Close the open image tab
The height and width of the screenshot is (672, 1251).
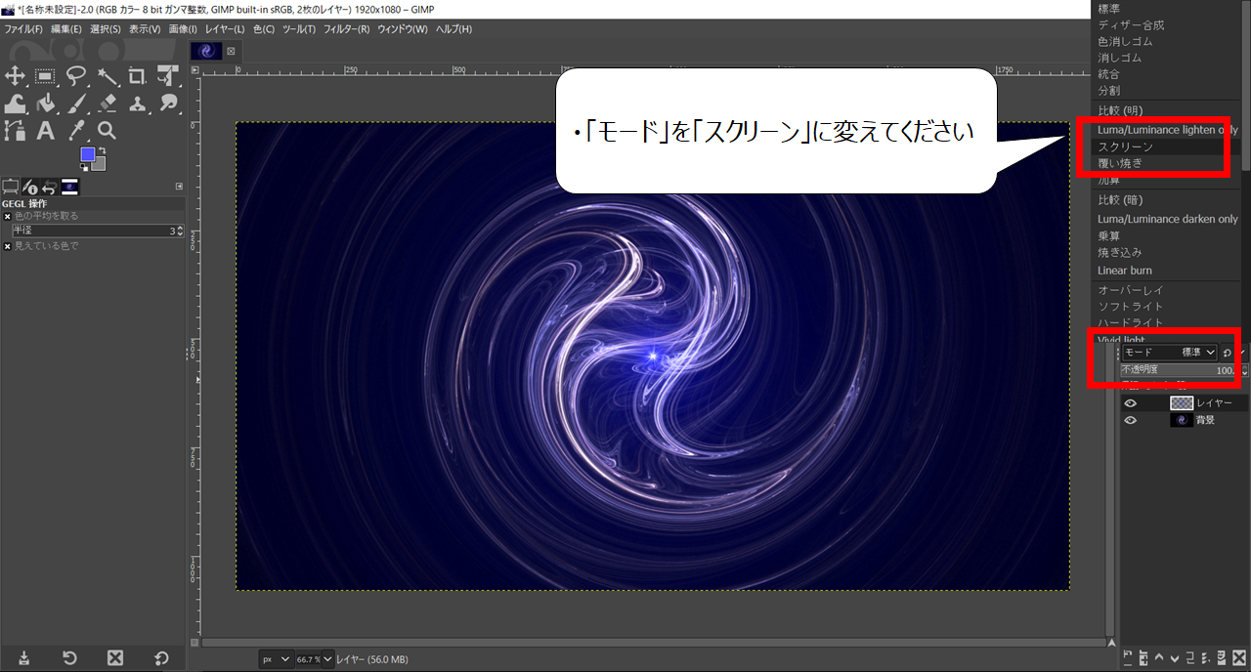coord(232,51)
